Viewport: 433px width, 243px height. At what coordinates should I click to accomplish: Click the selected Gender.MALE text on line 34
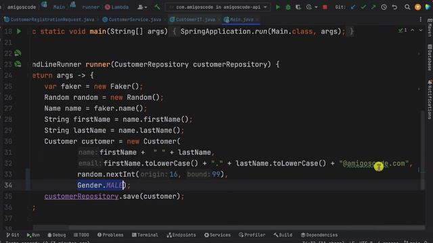[x=100, y=185]
